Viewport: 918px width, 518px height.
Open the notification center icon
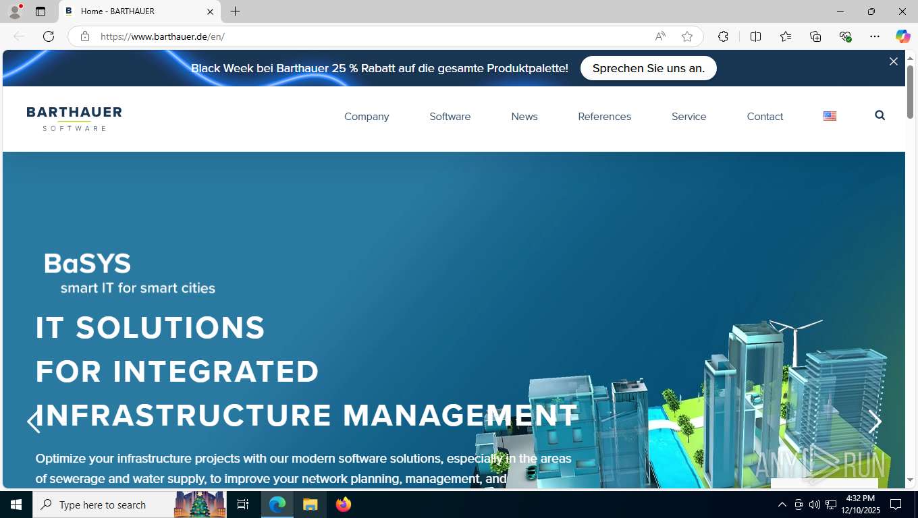click(x=896, y=505)
